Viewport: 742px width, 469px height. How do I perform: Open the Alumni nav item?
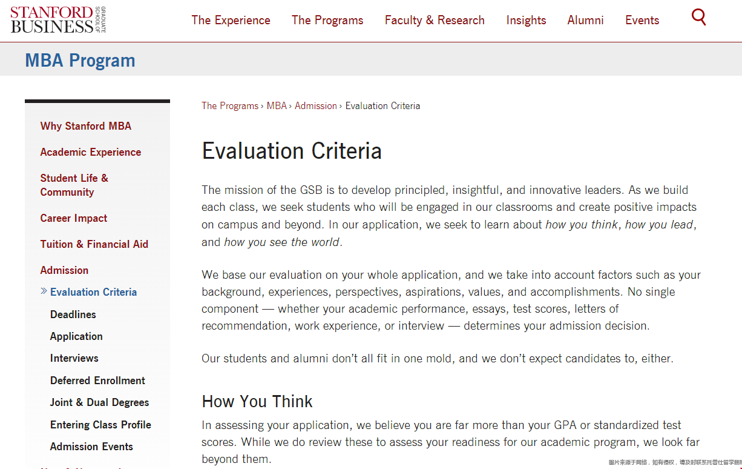point(585,20)
